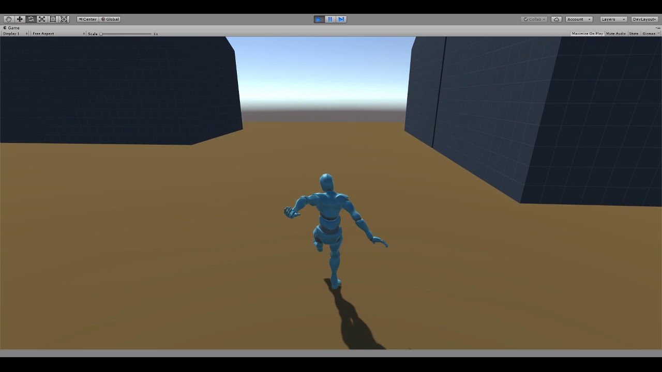662x372 pixels.
Task: Toggle Mute Audio
Action: pyautogui.click(x=615, y=34)
